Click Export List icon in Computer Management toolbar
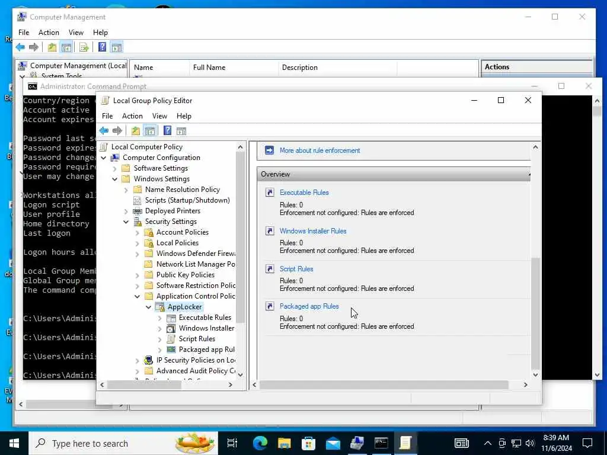Screen dimensions: 607x455 pos(84,47)
